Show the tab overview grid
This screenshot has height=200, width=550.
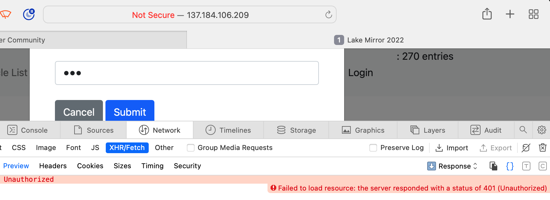[533, 14]
